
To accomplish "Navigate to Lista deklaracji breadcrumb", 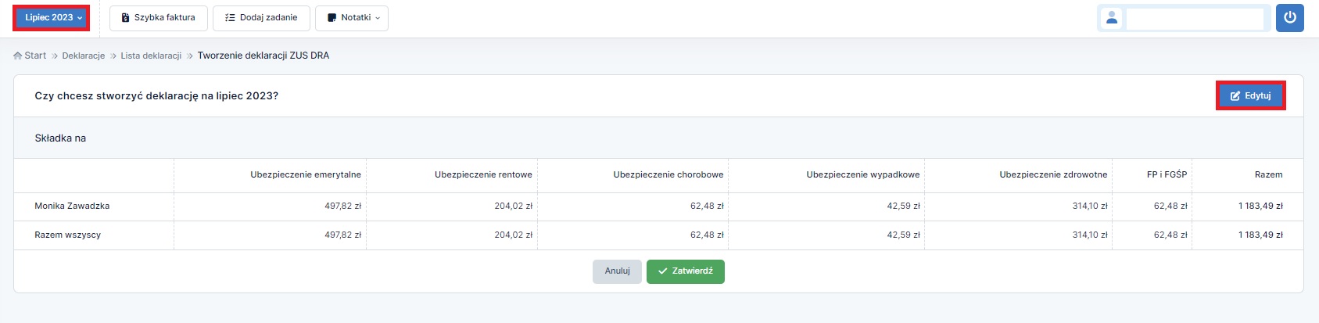I will click(x=151, y=56).
